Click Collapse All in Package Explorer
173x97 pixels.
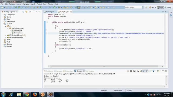[x=24, y=12]
